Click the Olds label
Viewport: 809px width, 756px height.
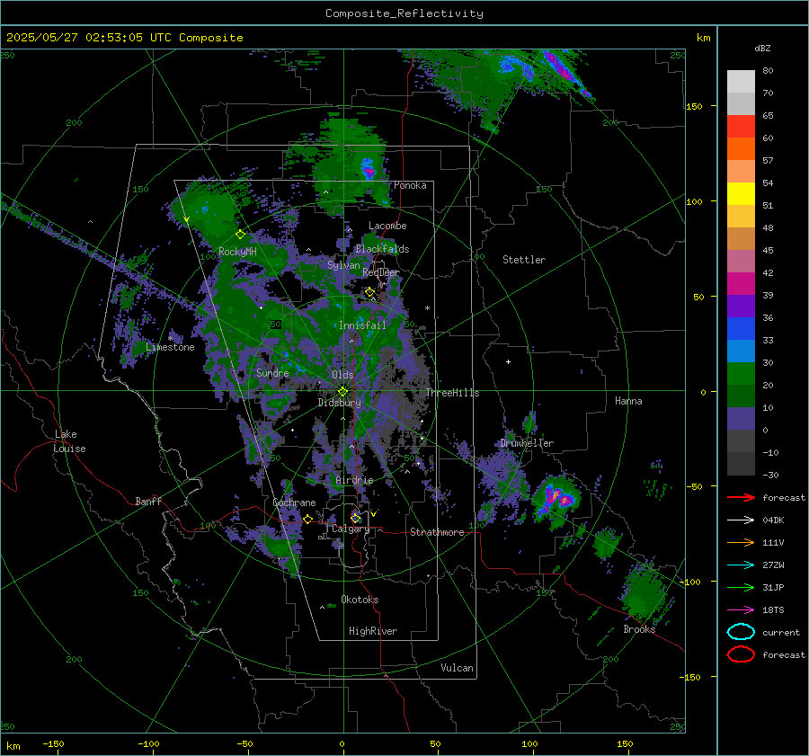click(342, 375)
